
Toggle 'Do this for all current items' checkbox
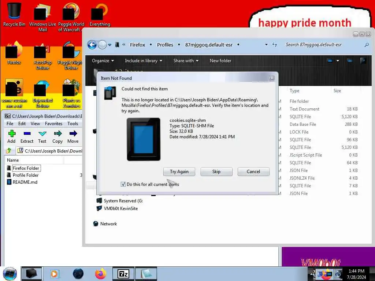[x=123, y=184]
